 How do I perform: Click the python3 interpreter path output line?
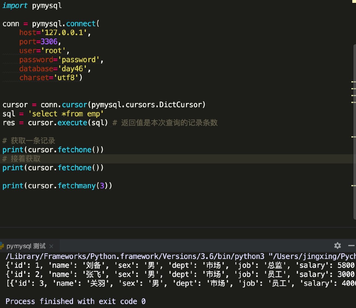(181, 256)
